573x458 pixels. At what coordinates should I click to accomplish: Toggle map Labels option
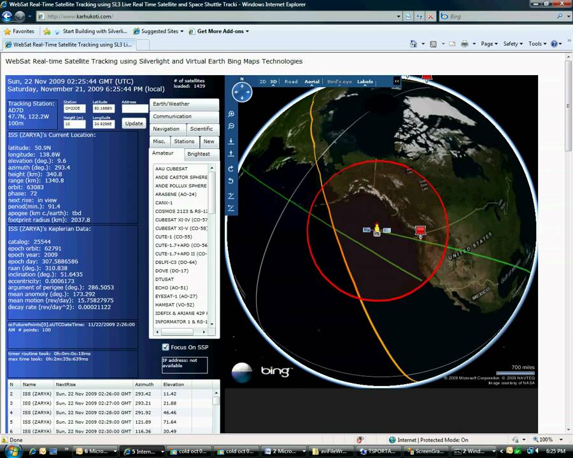tap(365, 82)
